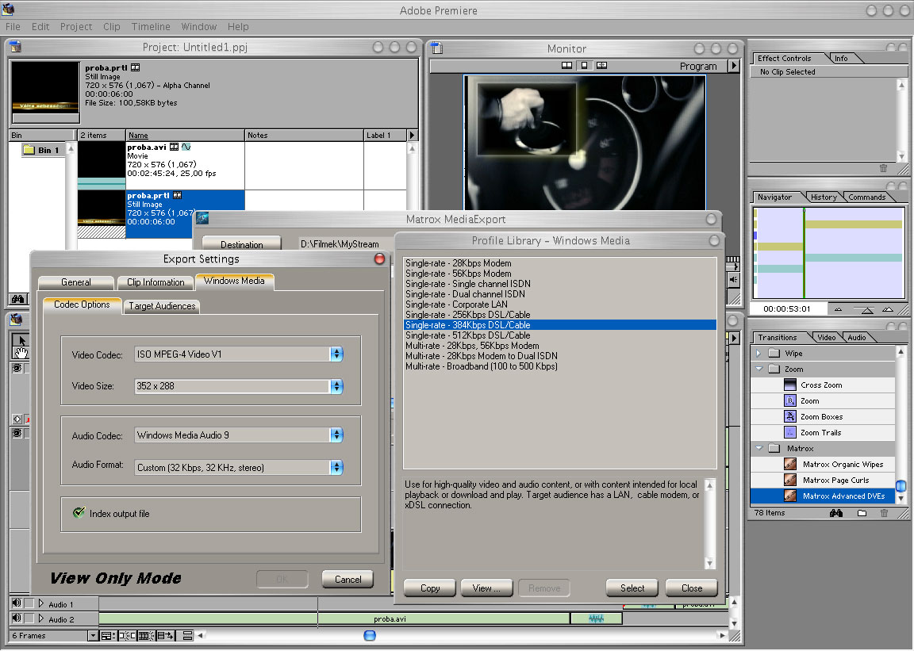Click the trash icon in Effect Controls palette
The height and width of the screenshot is (651, 914).
click(884, 168)
